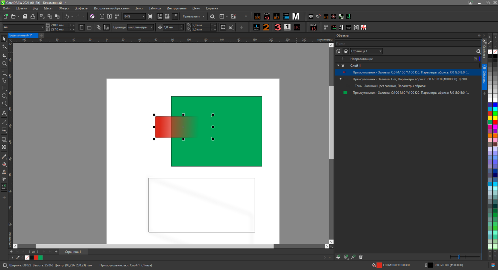The height and width of the screenshot is (270, 498).
Task: Select the Transparency checkerboard tool
Action: click(x=4, y=147)
